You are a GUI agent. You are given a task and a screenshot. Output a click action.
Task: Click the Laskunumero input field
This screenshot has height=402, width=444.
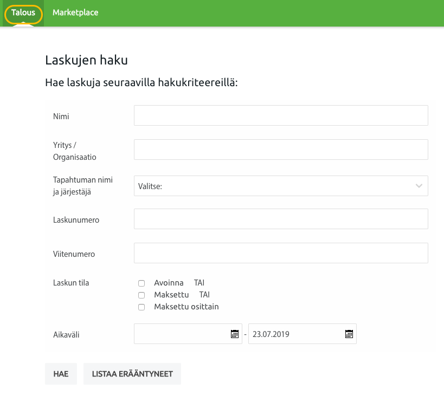281,219
